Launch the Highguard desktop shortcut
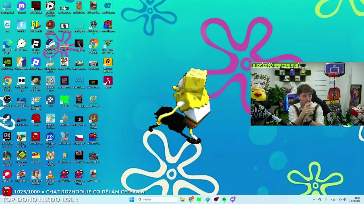Viewport: 364px width, 204px height. click(x=65, y=120)
